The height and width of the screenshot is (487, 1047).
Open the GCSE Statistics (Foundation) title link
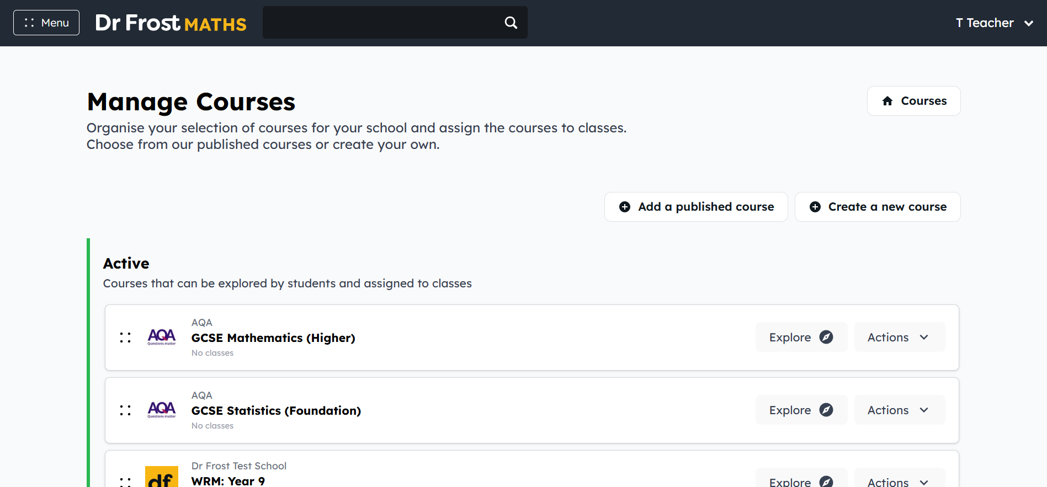point(276,410)
